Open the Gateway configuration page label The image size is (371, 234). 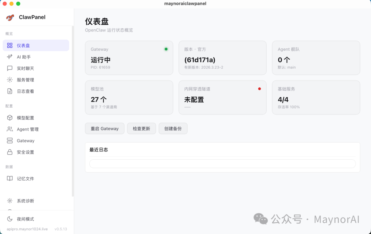(x=25, y=141)
